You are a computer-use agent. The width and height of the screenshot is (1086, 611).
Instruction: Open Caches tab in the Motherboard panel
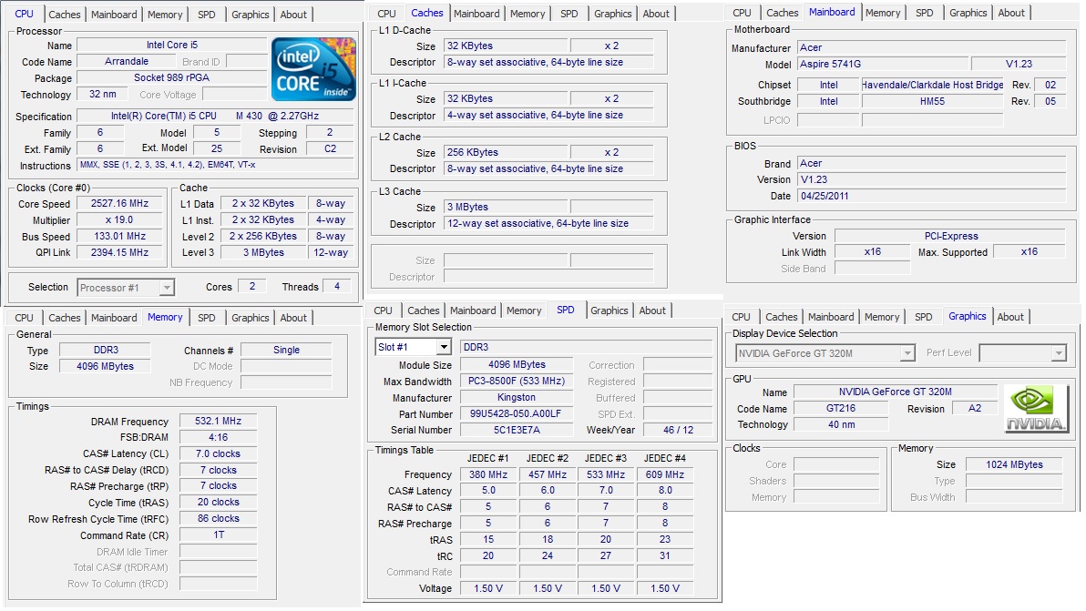(783, 13)
